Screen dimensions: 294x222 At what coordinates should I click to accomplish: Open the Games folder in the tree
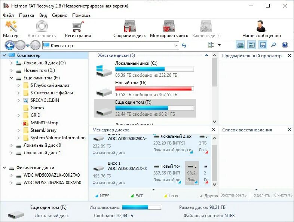(37, 108)
